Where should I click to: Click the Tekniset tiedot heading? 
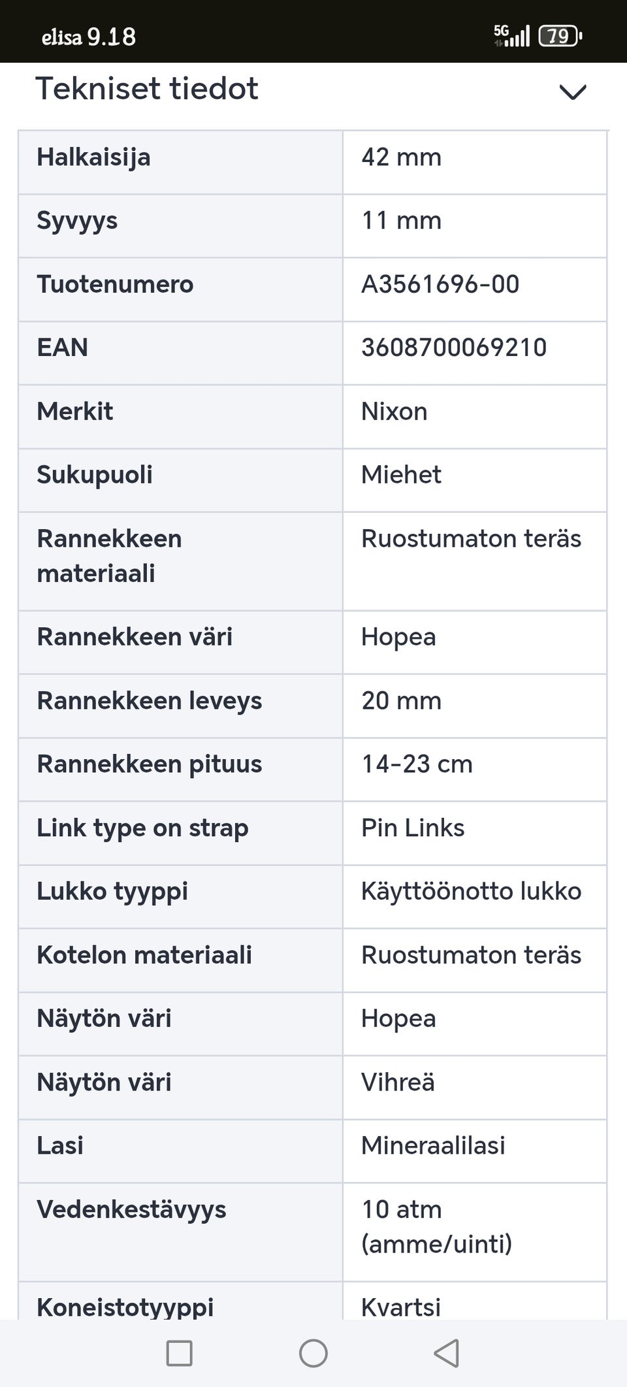click(147, 89)
